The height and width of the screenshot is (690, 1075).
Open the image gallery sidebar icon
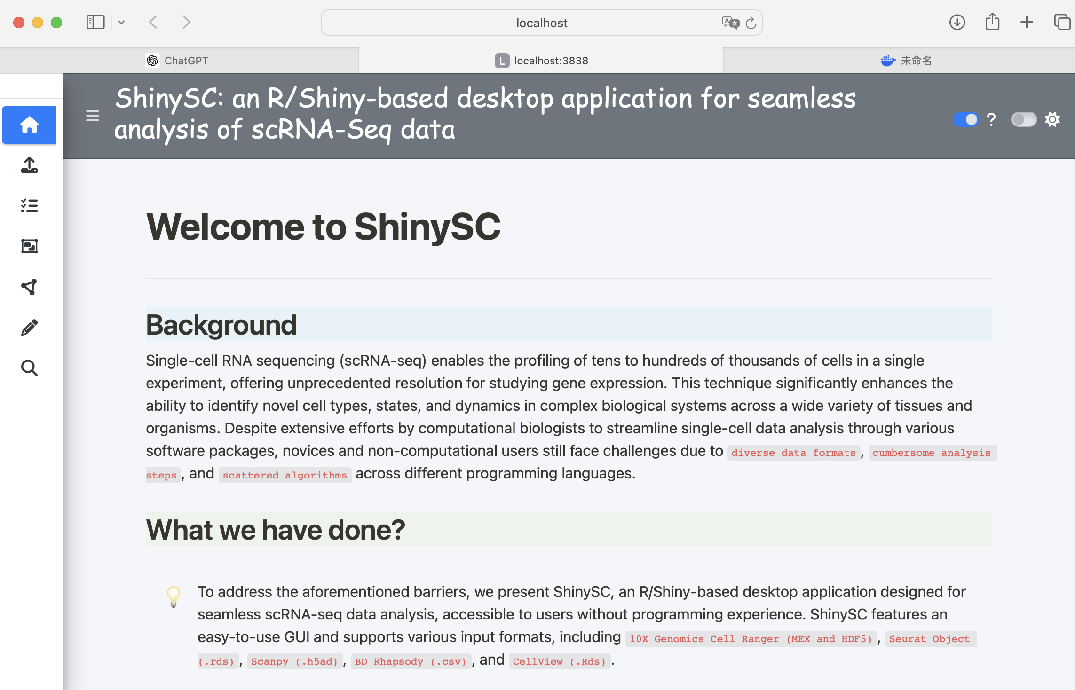coord(29,246)
